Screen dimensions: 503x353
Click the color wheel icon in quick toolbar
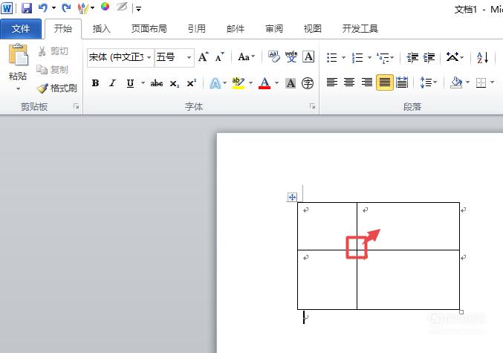[x=105, y=7]
